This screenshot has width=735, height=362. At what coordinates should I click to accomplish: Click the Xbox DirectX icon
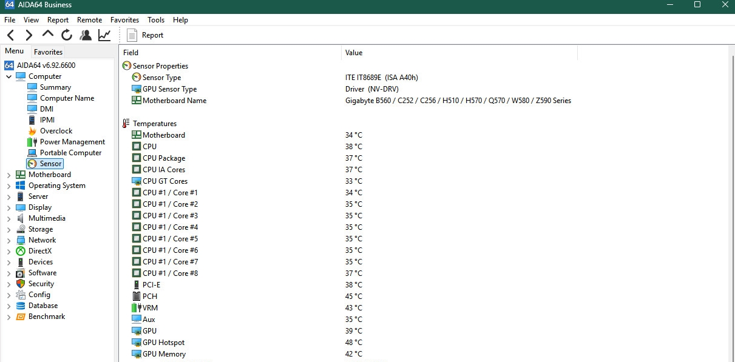(21, 251)
